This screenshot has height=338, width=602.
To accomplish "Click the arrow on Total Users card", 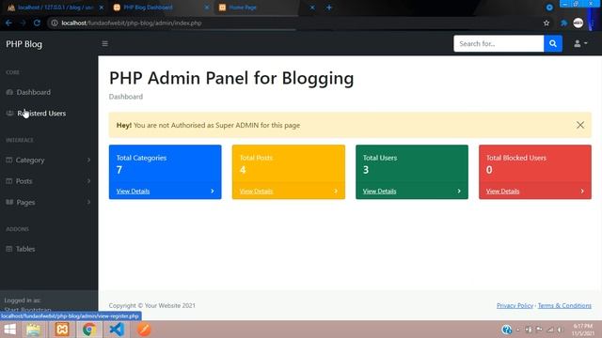I will pos(459,191).
